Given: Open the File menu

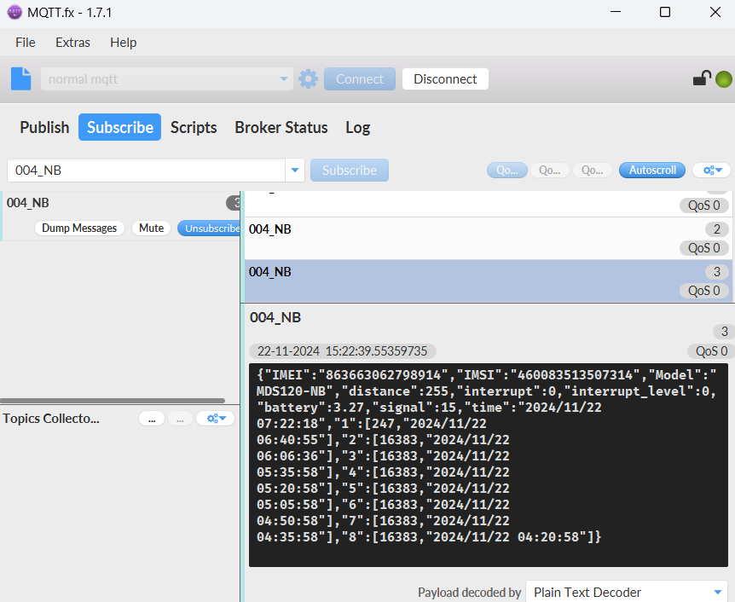Looking at the screenshot, I should click(26, 42).
